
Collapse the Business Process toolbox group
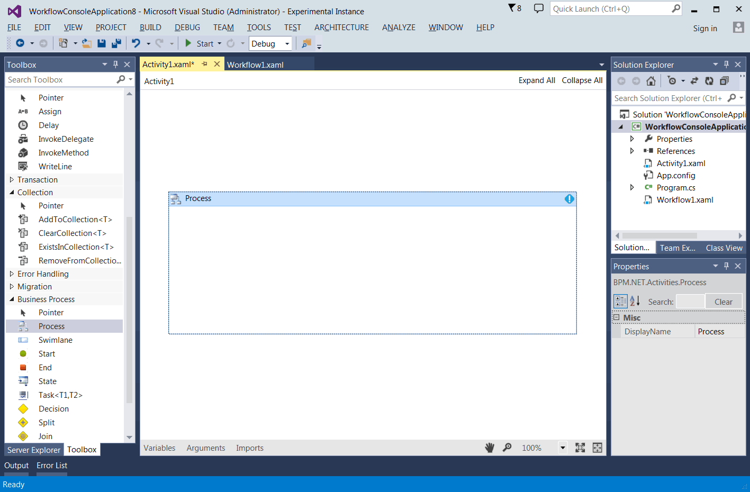(12, 299)
